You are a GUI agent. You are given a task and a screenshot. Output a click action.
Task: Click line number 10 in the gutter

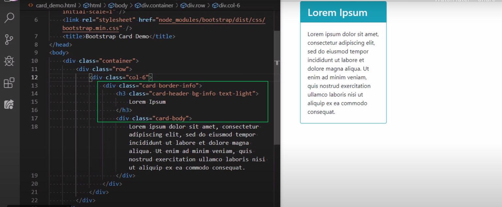(x=34, y=61)
